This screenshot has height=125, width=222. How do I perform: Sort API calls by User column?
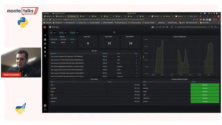[118, 53]
